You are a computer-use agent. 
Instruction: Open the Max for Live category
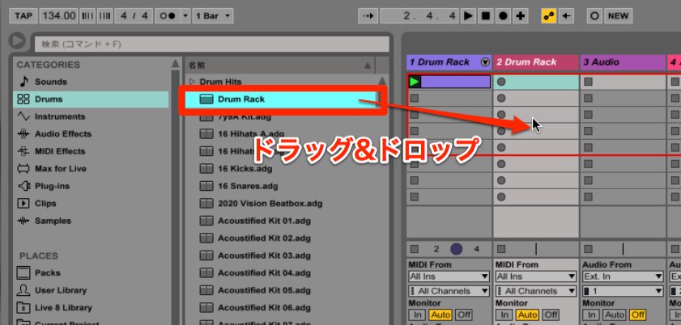[61, 169]
